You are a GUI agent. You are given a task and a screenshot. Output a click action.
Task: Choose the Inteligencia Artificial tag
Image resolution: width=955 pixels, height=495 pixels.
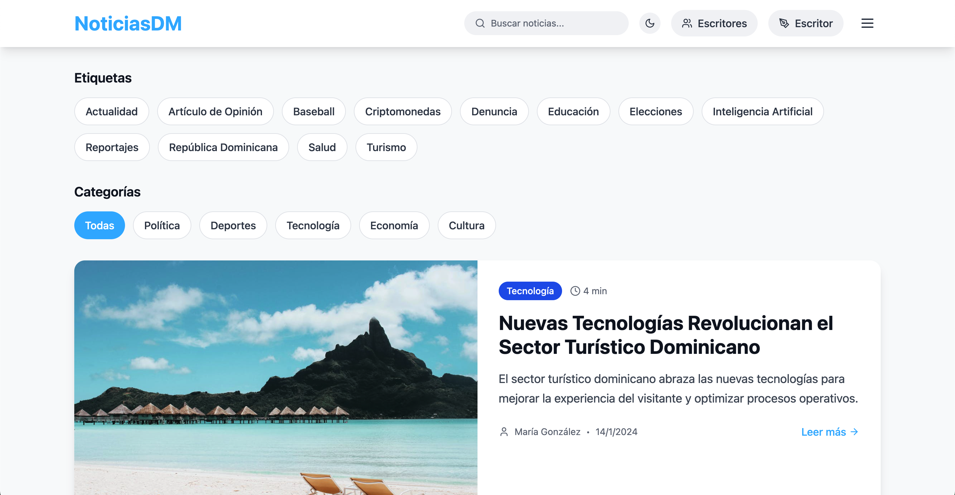[x=762, y=112]
